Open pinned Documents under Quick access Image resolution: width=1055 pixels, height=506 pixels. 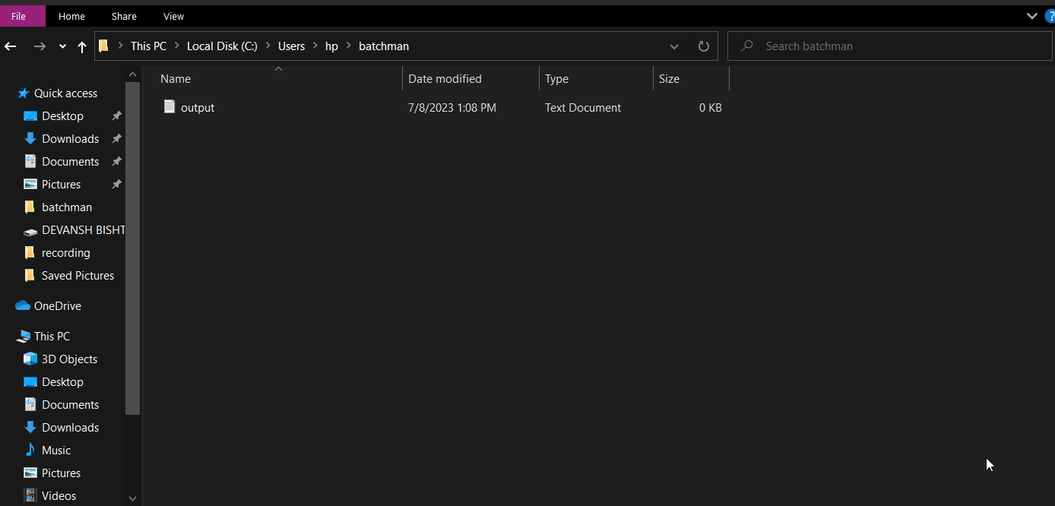click(70, 161)
